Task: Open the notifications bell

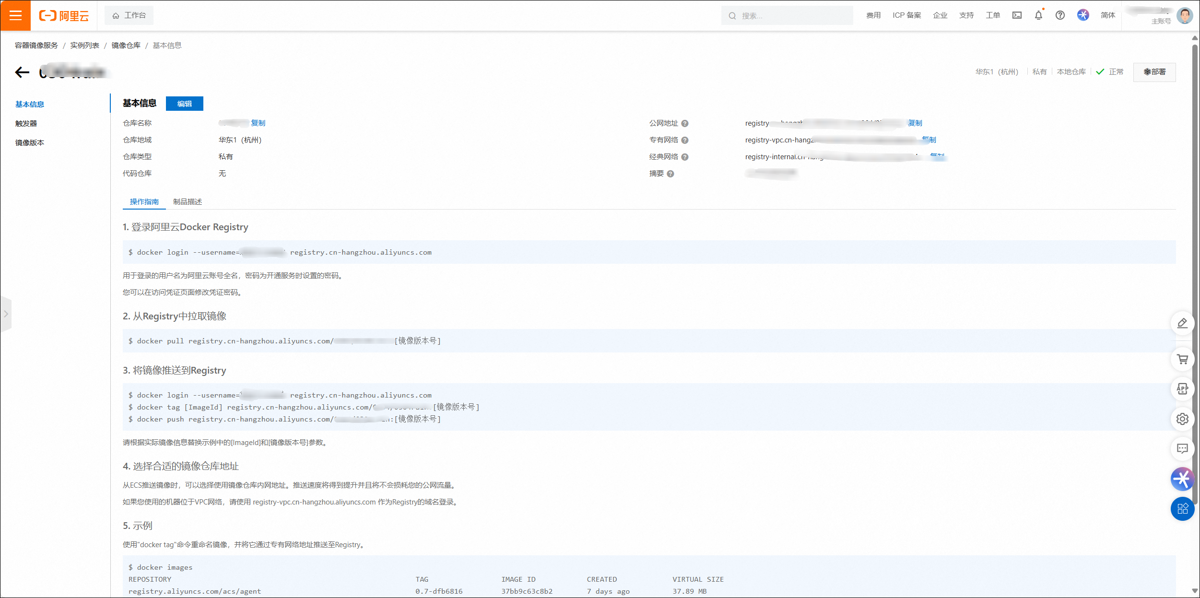Action: tap(1038, 15)
